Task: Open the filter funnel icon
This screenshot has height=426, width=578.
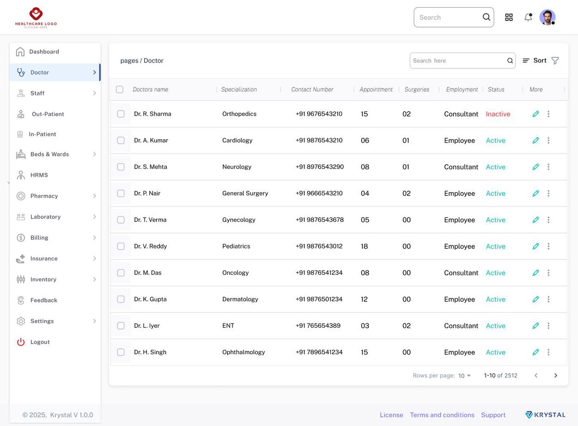Action: (555, 61)
